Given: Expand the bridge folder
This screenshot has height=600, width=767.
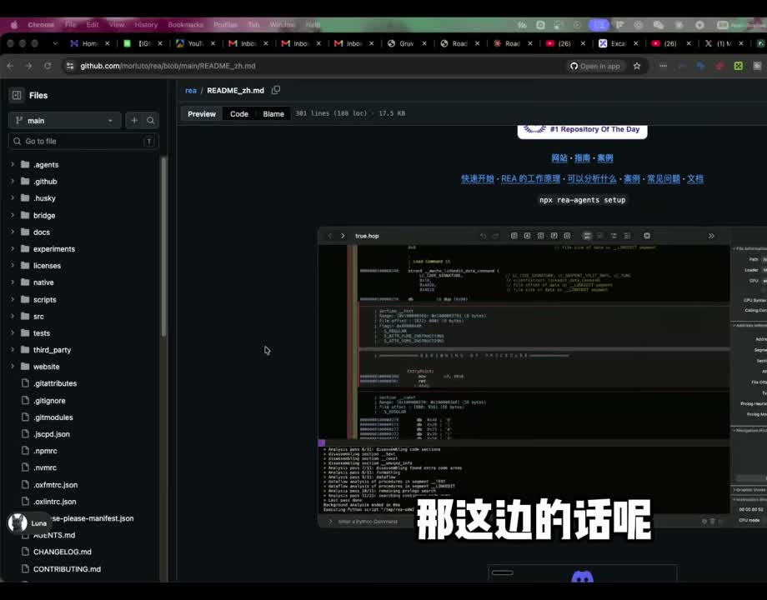Looking at the screenshot, I should coord(13,215).
